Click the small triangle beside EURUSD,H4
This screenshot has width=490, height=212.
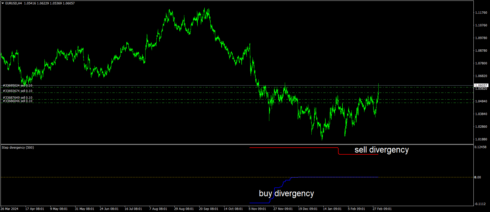pos(3,3)
